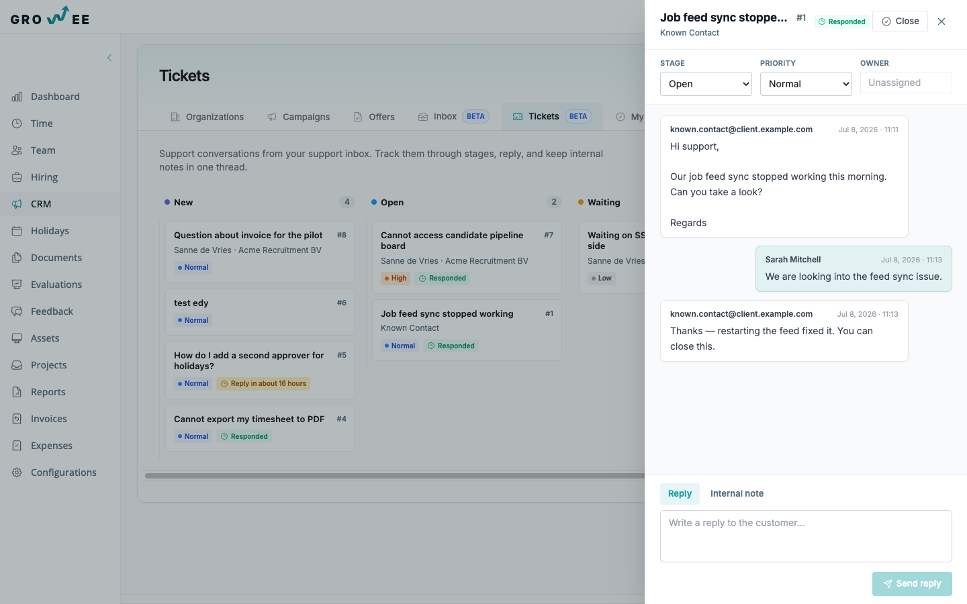Open ticket 'test edy'
This screenshot has width=967, height=604.
[x=260, y=312]
